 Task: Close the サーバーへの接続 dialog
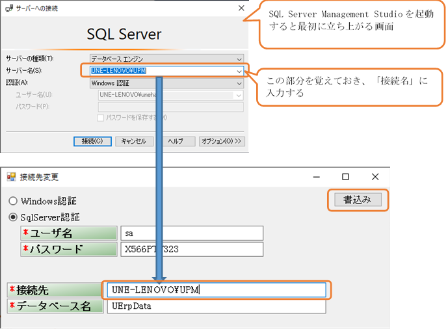242,8
